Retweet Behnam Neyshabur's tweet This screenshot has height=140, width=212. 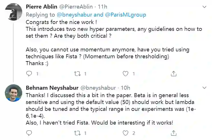click(x=77, y=133)
